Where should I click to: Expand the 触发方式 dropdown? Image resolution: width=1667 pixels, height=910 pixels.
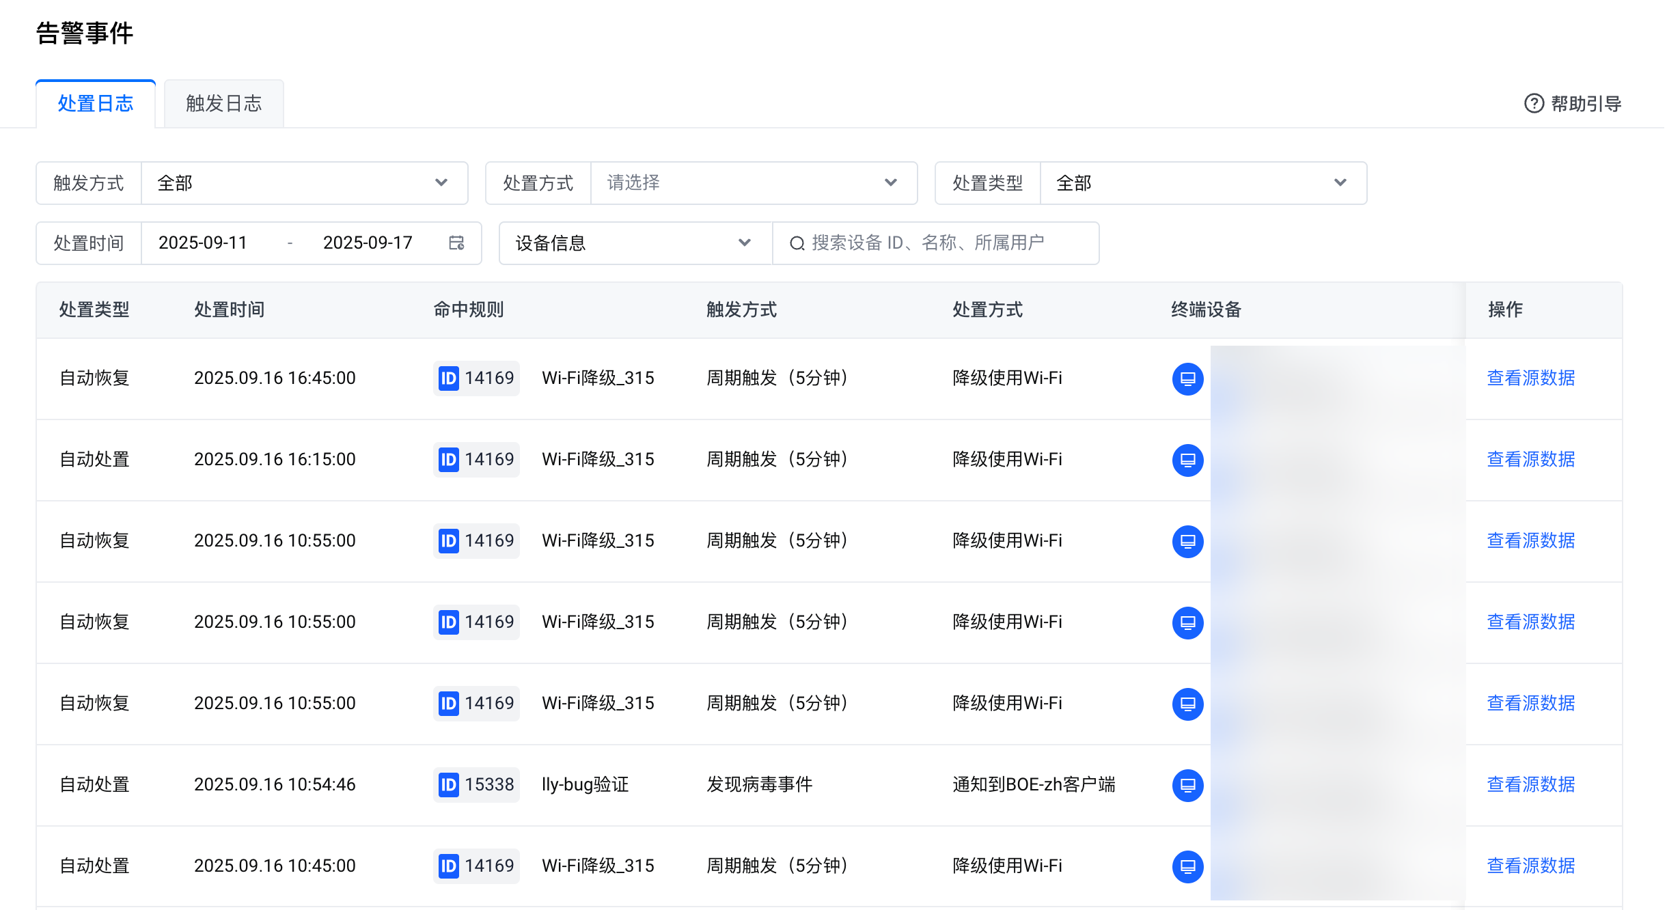coord(304,183)
